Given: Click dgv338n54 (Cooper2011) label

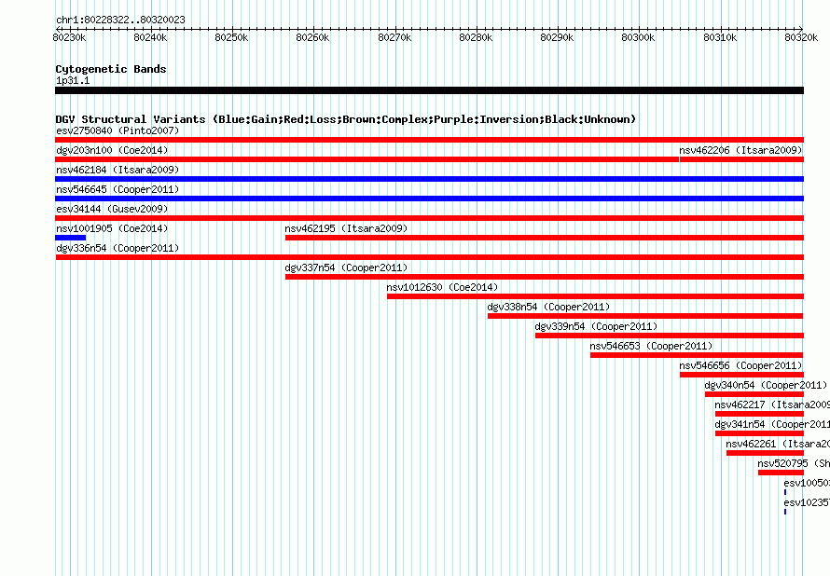Looking at the screenshot, I should pos(548,307).
